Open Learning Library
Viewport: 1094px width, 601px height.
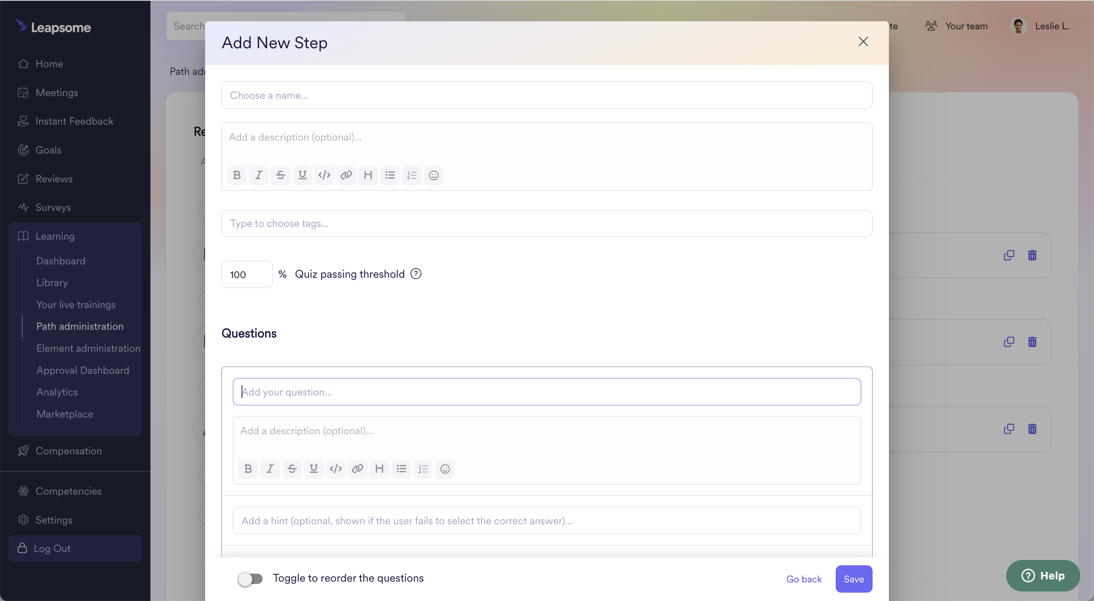(x=52, y=282)
